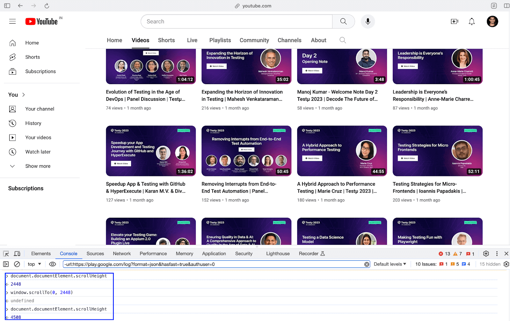Expand the You section chevron
The height and width of the screenshot is (321, 510).
coord(24,94)
